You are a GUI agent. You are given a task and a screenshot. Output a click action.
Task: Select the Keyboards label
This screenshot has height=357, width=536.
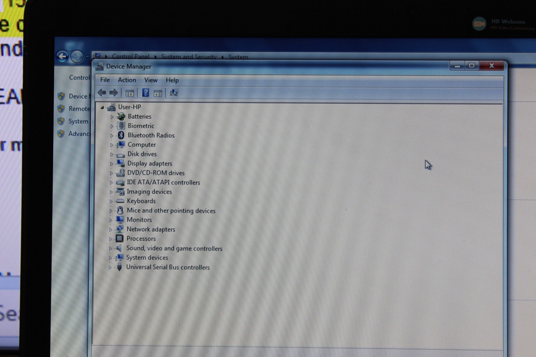tap(141, 201)
